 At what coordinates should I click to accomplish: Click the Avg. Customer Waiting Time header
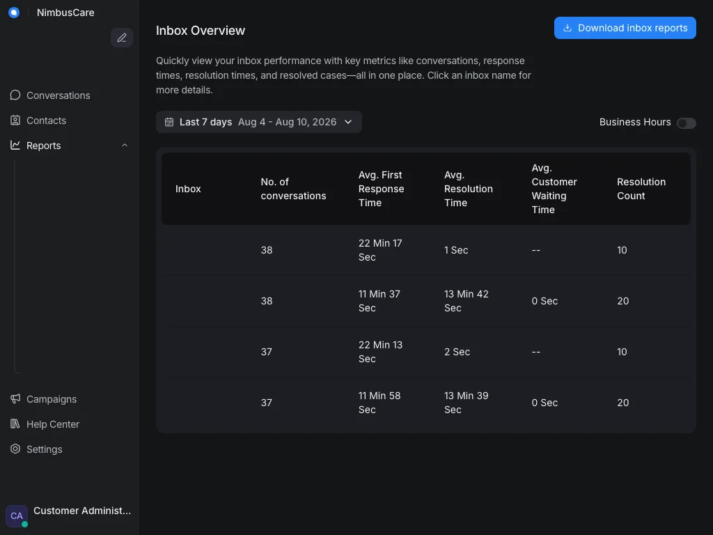(x=554, y=189)
